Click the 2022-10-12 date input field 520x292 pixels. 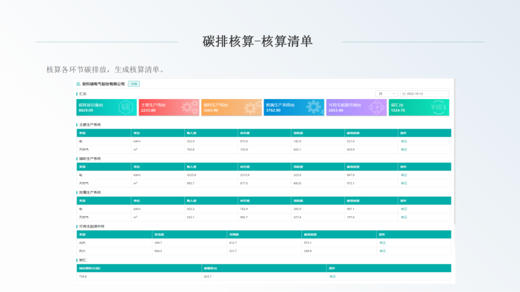click(425, 94)
